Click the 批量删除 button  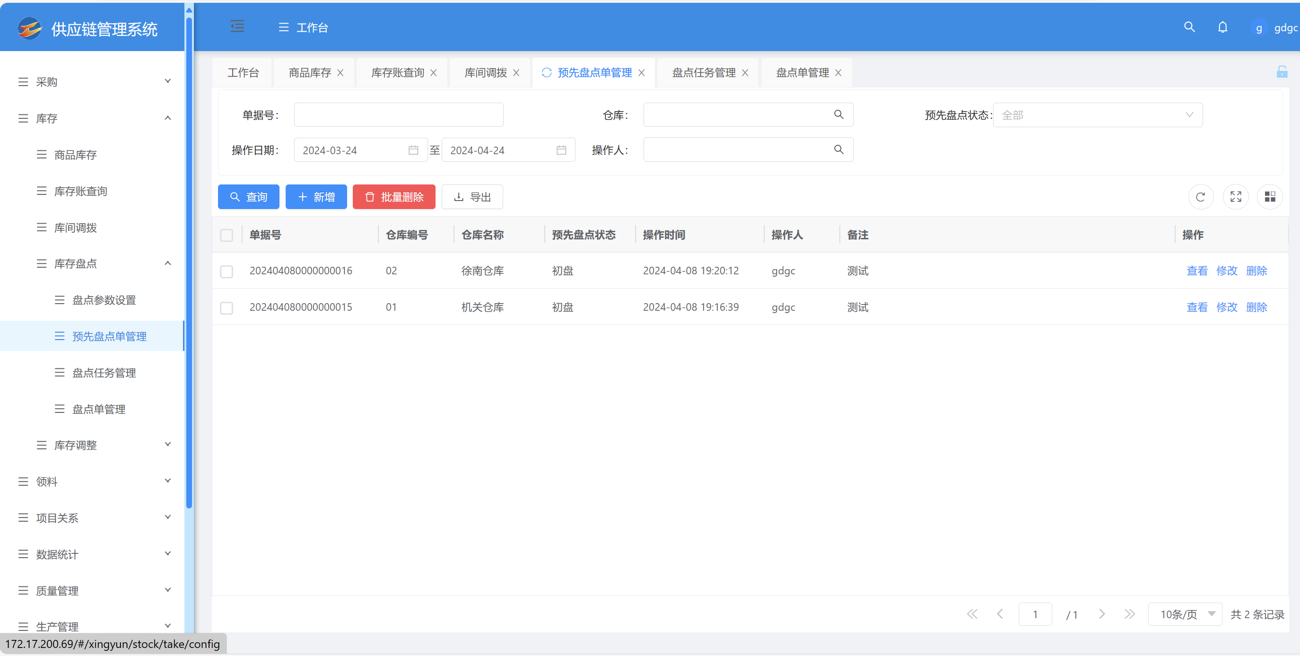tap(393, 197)
